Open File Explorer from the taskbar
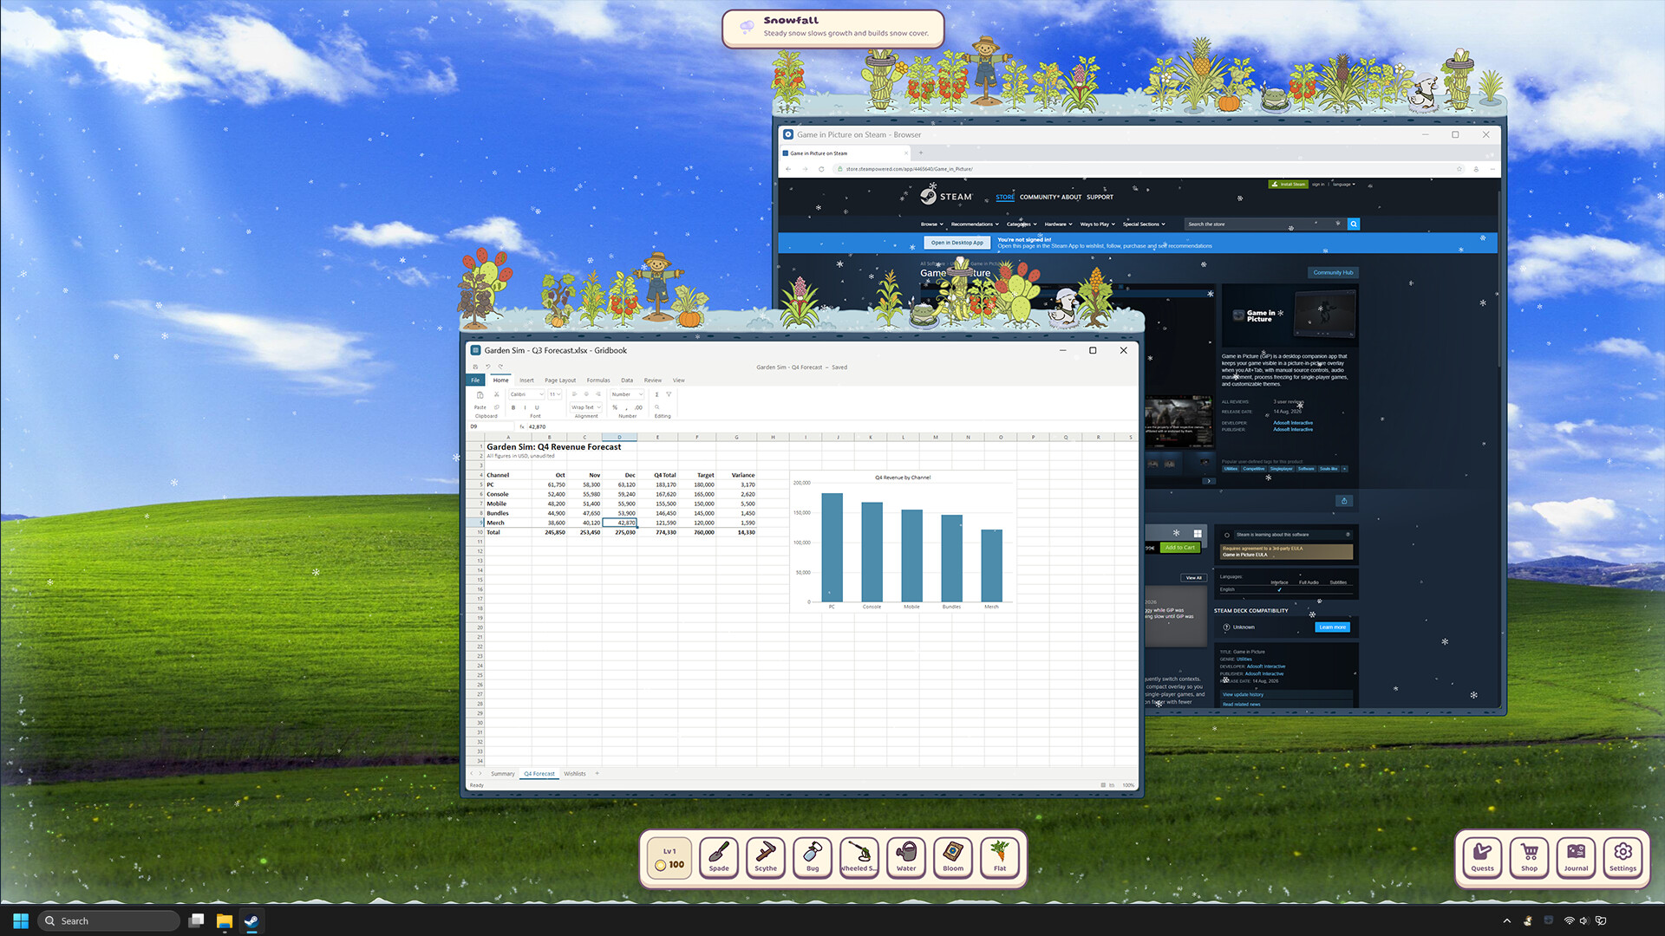Image resolution: width=1665 pixels, height=936 pixels. click(224, 921)
